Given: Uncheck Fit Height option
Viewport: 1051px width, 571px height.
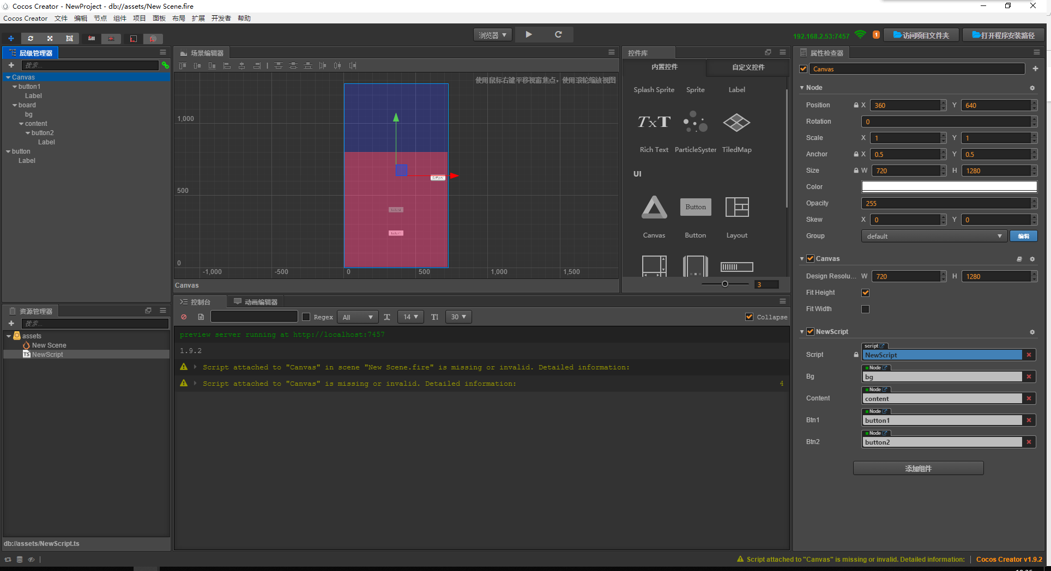Looking at the screenshot, I should click(865, 293).
